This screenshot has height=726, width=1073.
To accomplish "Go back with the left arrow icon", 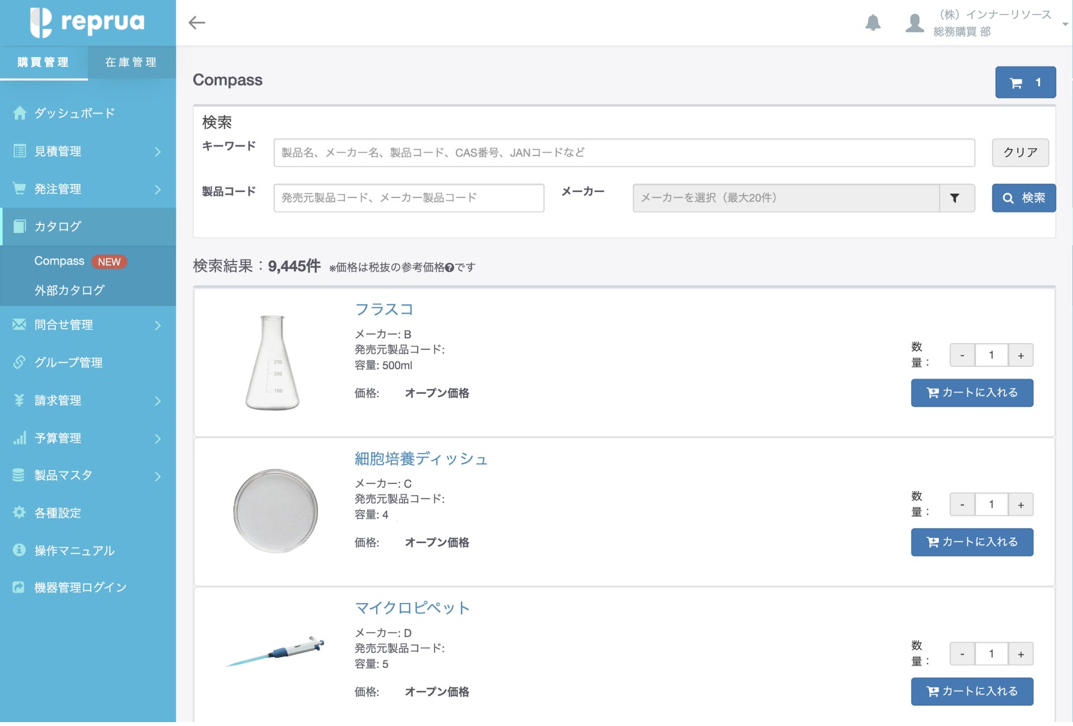I will 197,22.
